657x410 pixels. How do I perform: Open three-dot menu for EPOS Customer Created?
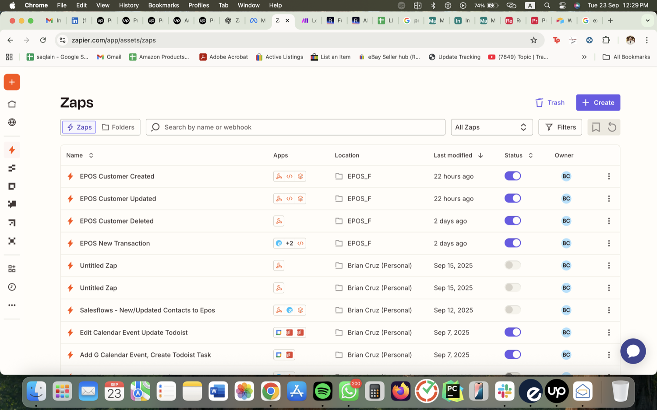[609, 176]
